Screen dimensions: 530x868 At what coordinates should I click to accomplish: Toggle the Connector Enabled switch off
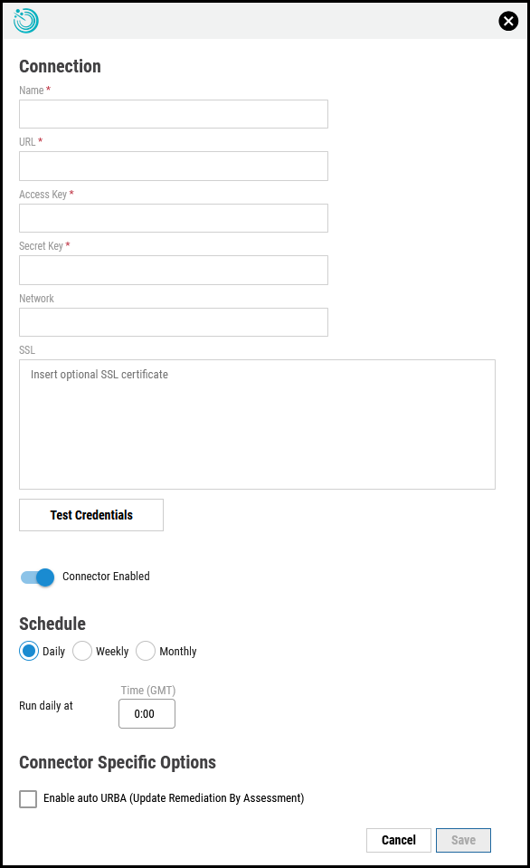point(35,577)
